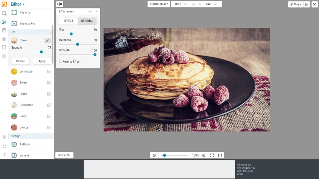This screenshot has height=179, width=319.
Task: Expand the OPEN dropdown arrow
Action: pyautogui.click(x=185, y=4)
